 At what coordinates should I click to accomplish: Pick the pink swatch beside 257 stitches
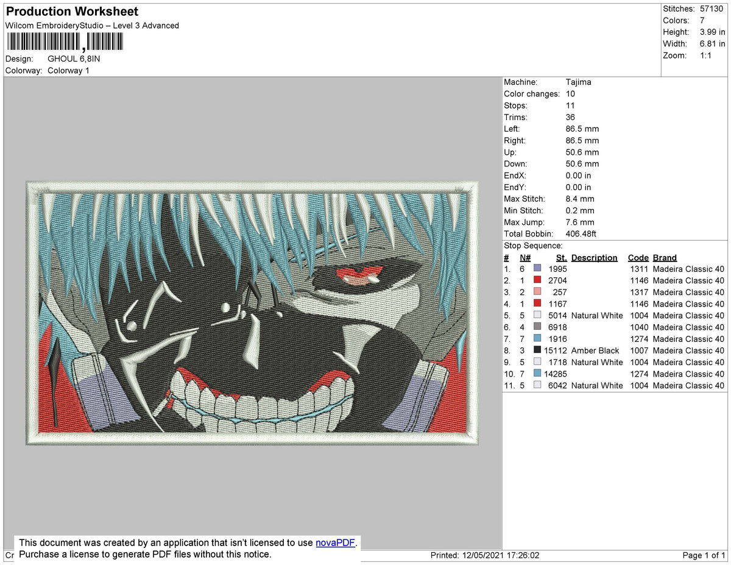[537, 292]
